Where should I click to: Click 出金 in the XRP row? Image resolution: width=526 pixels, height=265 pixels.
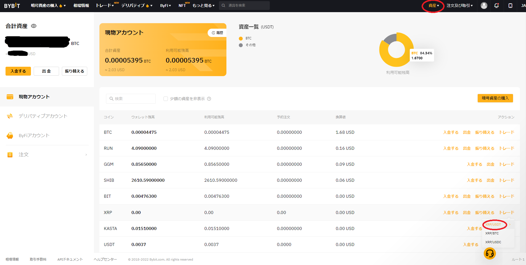467,213
